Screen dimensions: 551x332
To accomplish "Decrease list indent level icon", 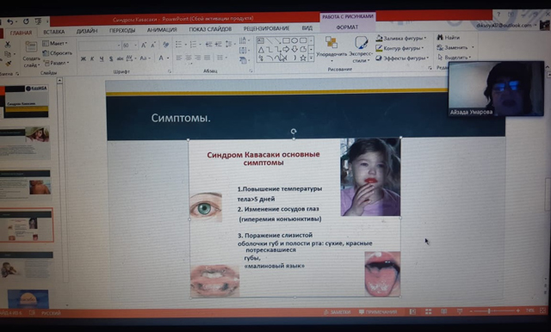I will pos(208,44).
